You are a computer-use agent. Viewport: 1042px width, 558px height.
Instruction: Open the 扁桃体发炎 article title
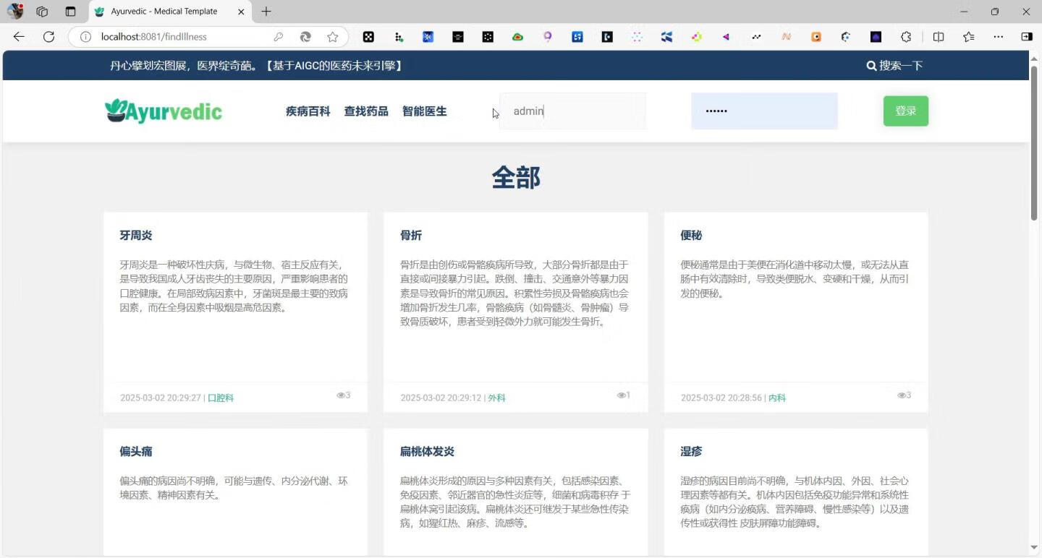(428, 452)
